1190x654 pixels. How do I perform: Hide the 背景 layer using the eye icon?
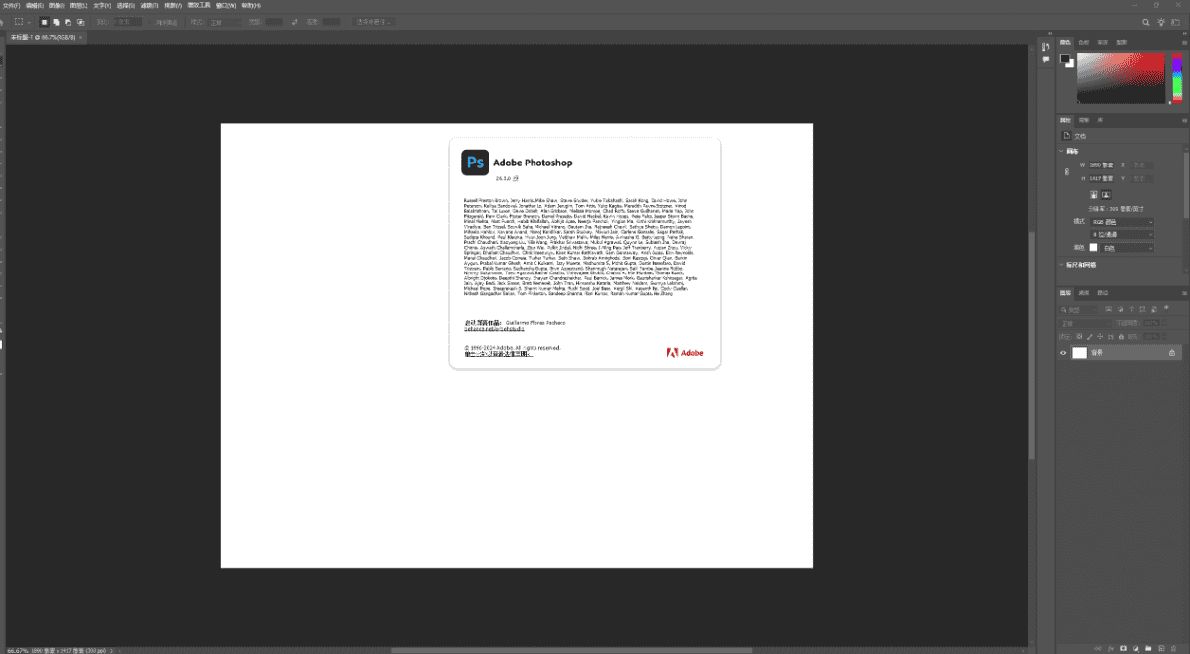pyautogui.click(x=1063, y=353)
